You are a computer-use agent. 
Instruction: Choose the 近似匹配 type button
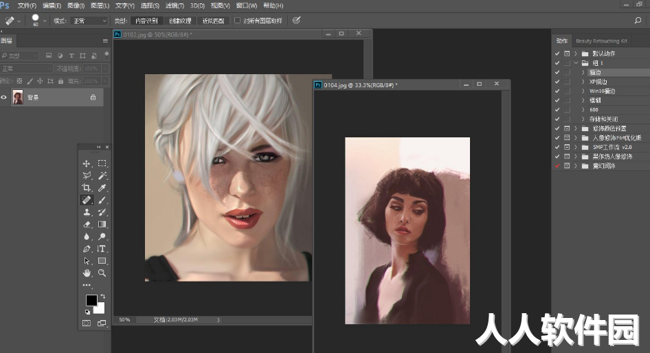tap(213, 21)
